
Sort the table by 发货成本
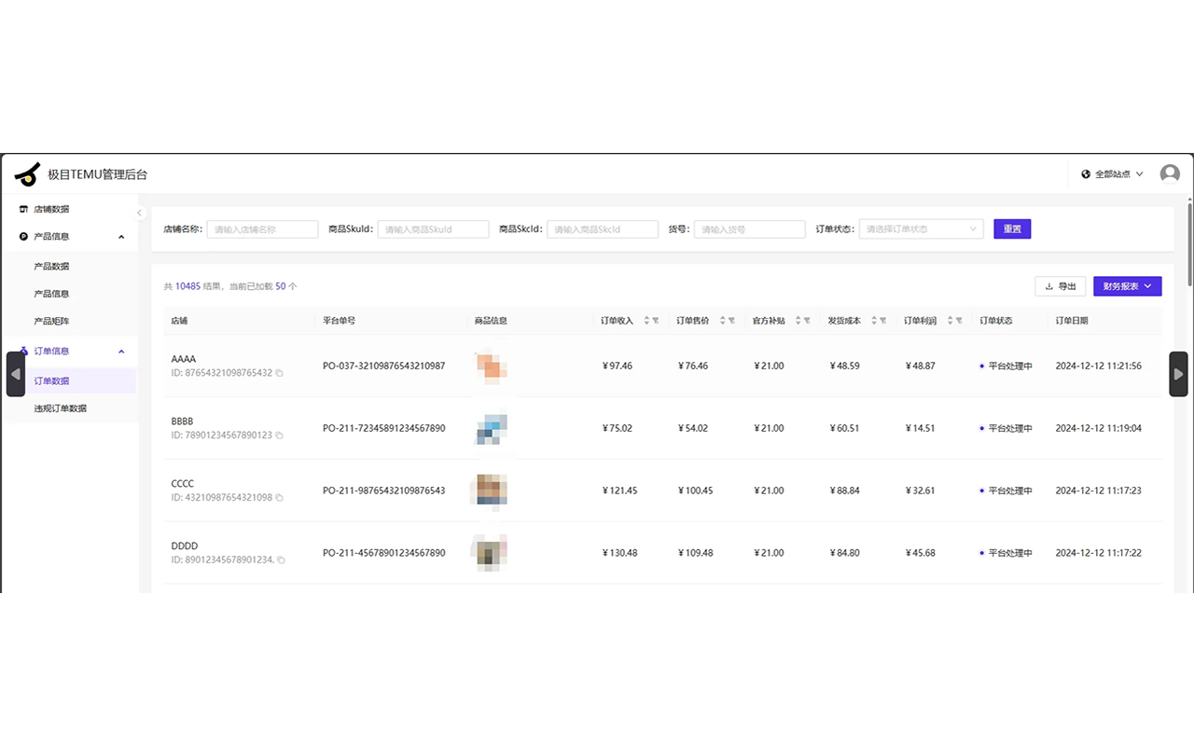coord(874,321)
